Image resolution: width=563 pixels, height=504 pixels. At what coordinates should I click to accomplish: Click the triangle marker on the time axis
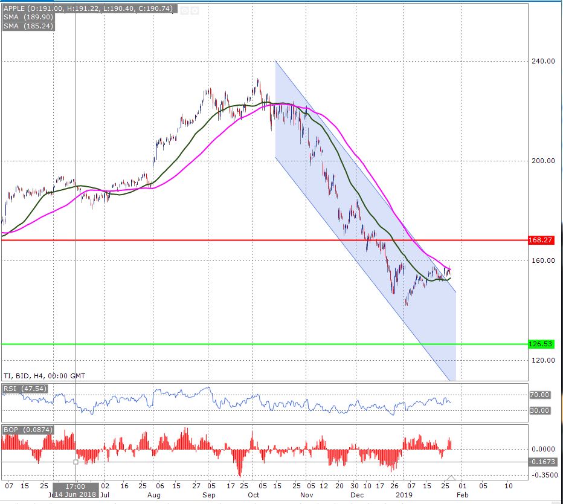coord(451,478)
